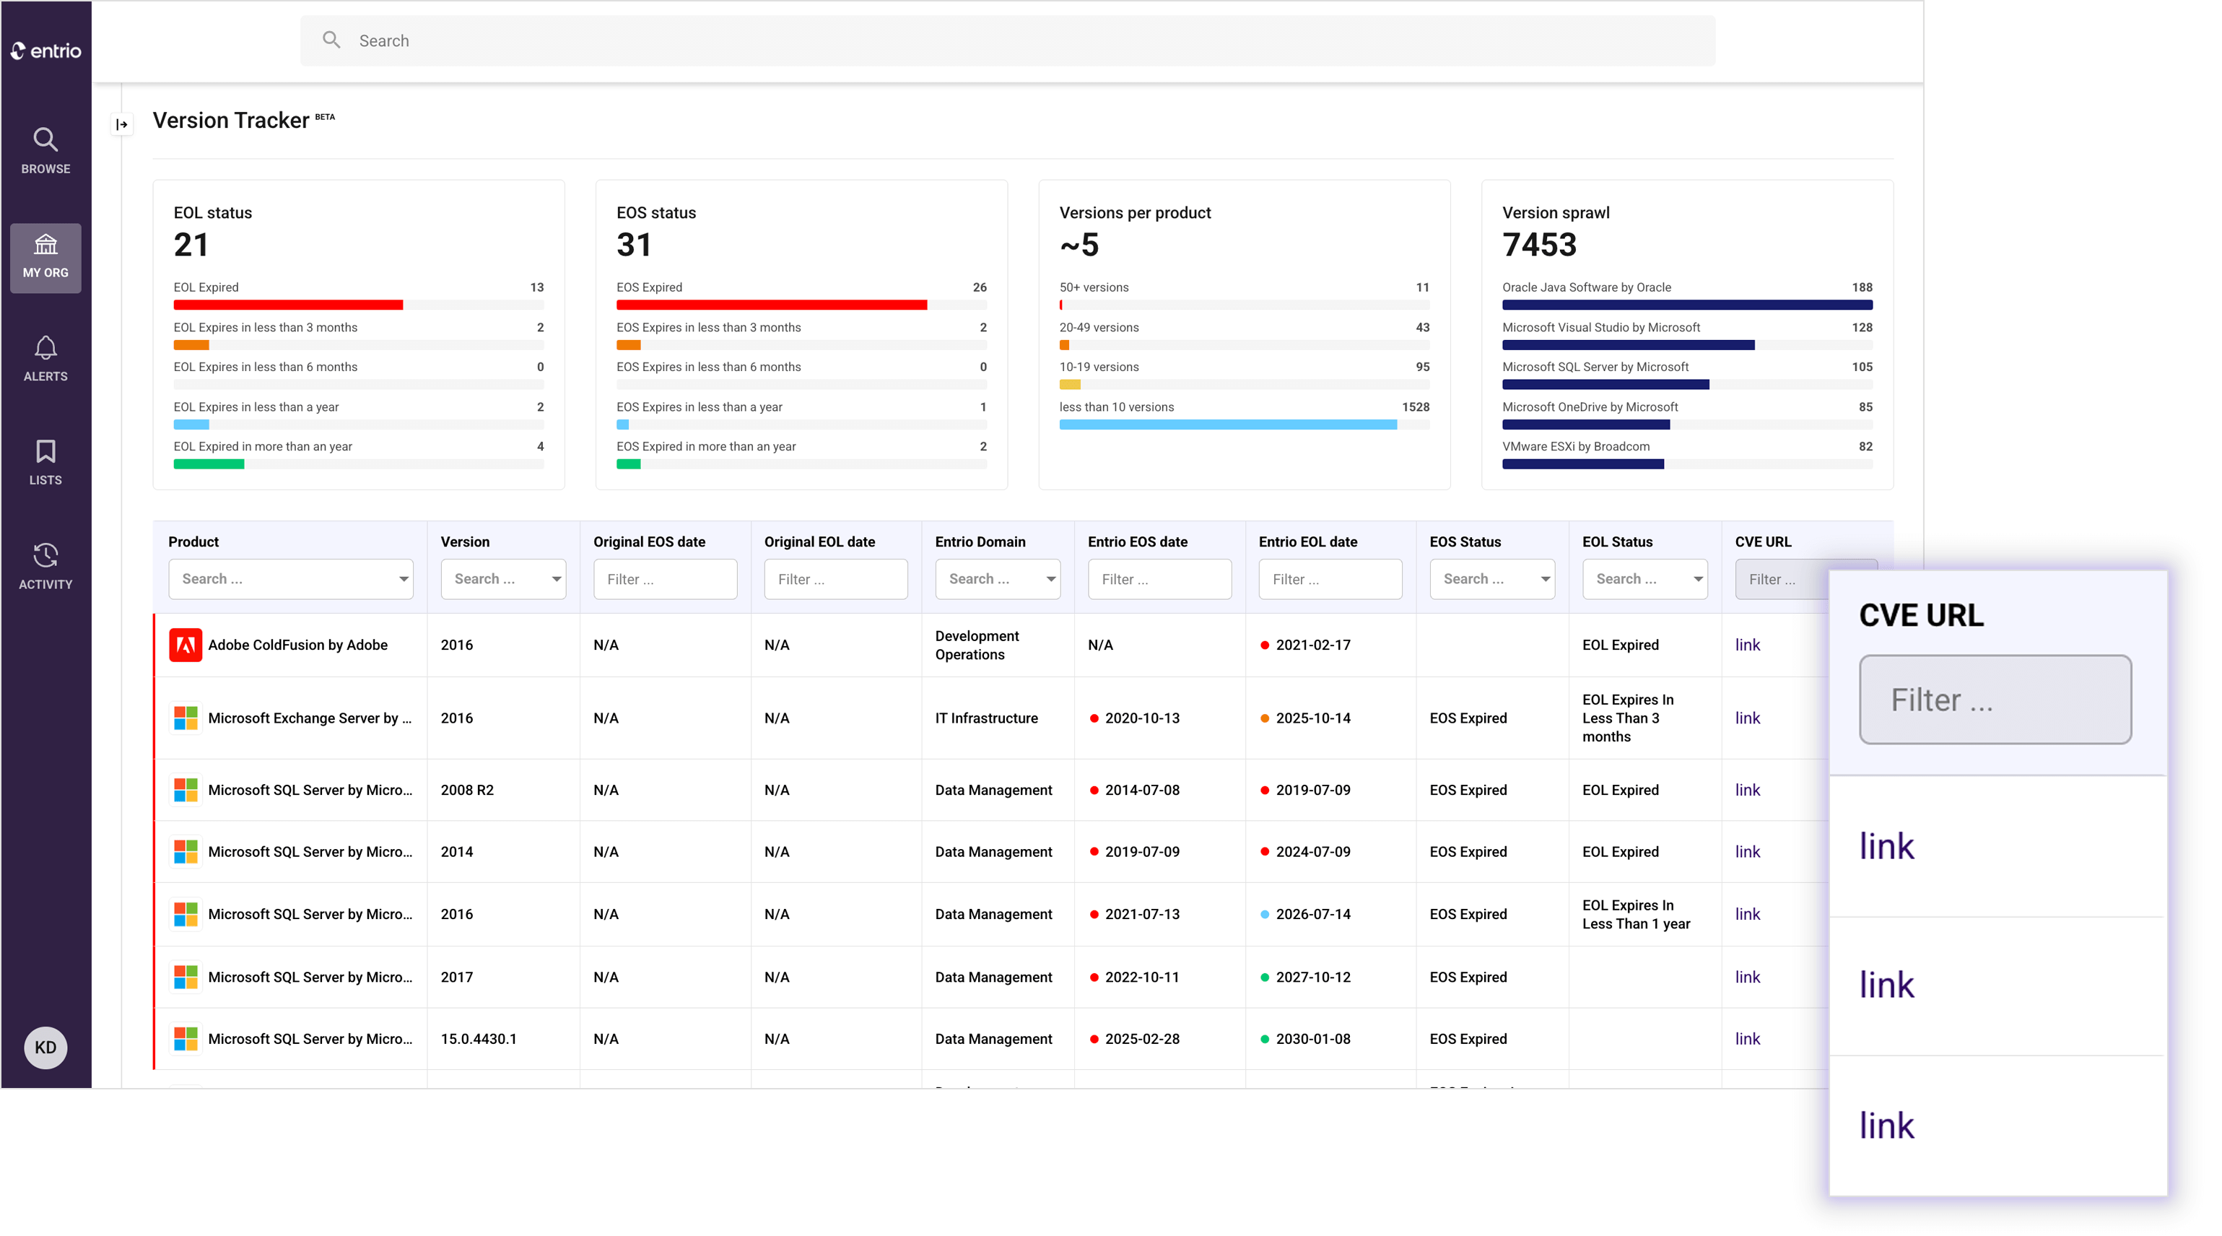Click the Oracle Java Software version sprawl bar
Viewport: 2222px width, 1236px height.
pyautogui.click(x=1686, y=305)
